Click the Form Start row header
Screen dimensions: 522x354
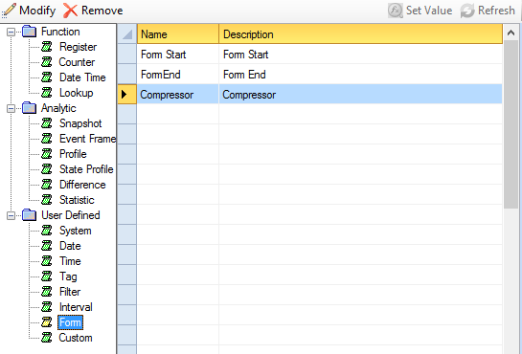coord(126,55)
